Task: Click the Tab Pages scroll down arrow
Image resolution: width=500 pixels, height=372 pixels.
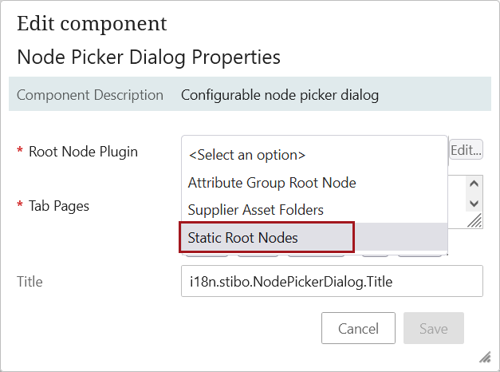Action: click(x=474, y=204)
